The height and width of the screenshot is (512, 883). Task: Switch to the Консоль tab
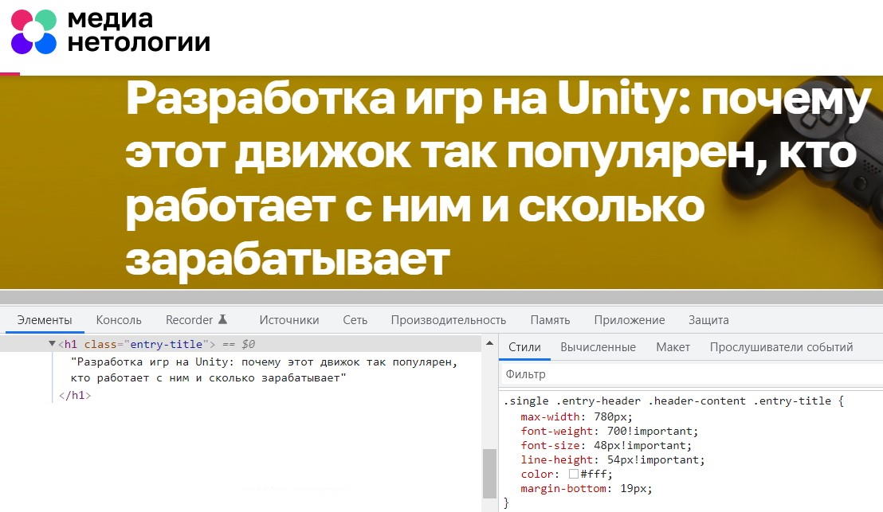click(118, 319)
